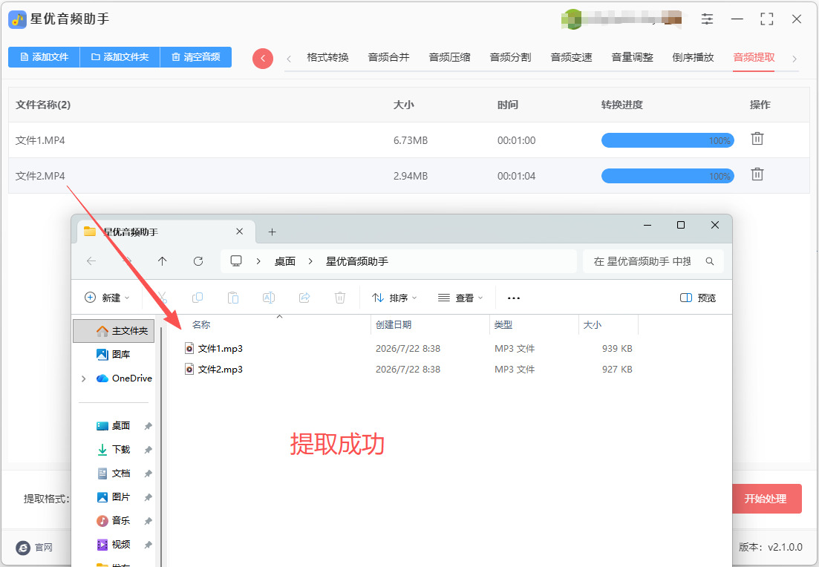This screenshot has height=567, width=819.
Task: Open the explorer more options ellipsis
Action: pyautogui.click(x=513, y=298)
